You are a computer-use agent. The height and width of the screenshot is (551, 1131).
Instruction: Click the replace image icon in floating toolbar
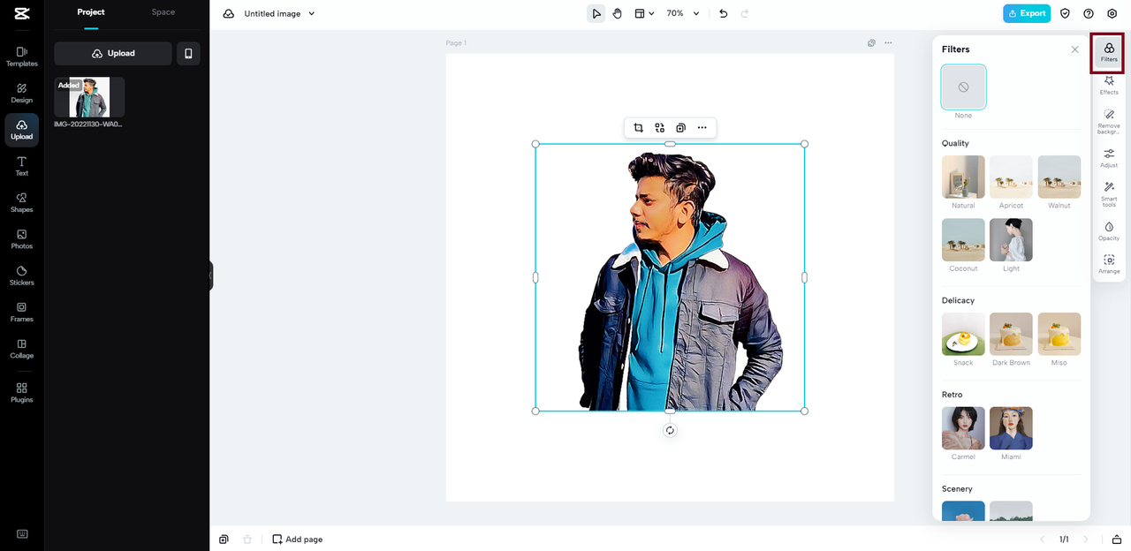[x=660, y=128]
